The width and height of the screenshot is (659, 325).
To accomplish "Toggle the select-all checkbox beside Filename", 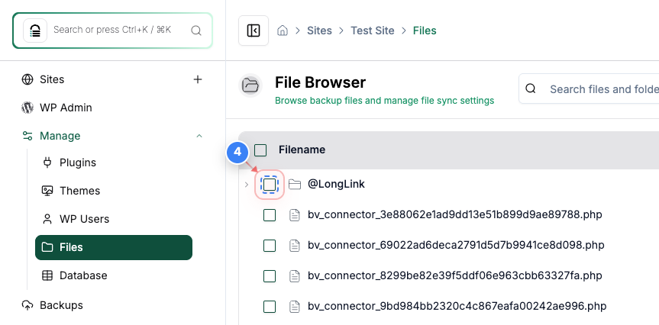I will (x=260, y=150).
